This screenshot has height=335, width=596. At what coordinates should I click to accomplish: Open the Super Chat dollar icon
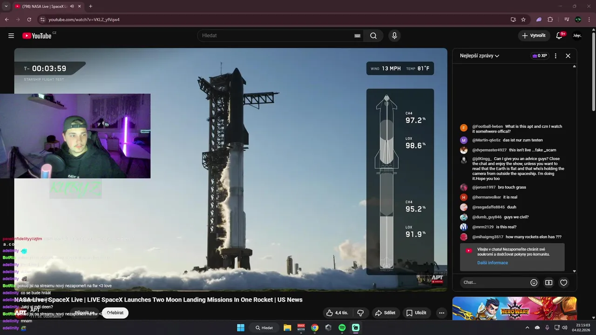click(549, 282)
